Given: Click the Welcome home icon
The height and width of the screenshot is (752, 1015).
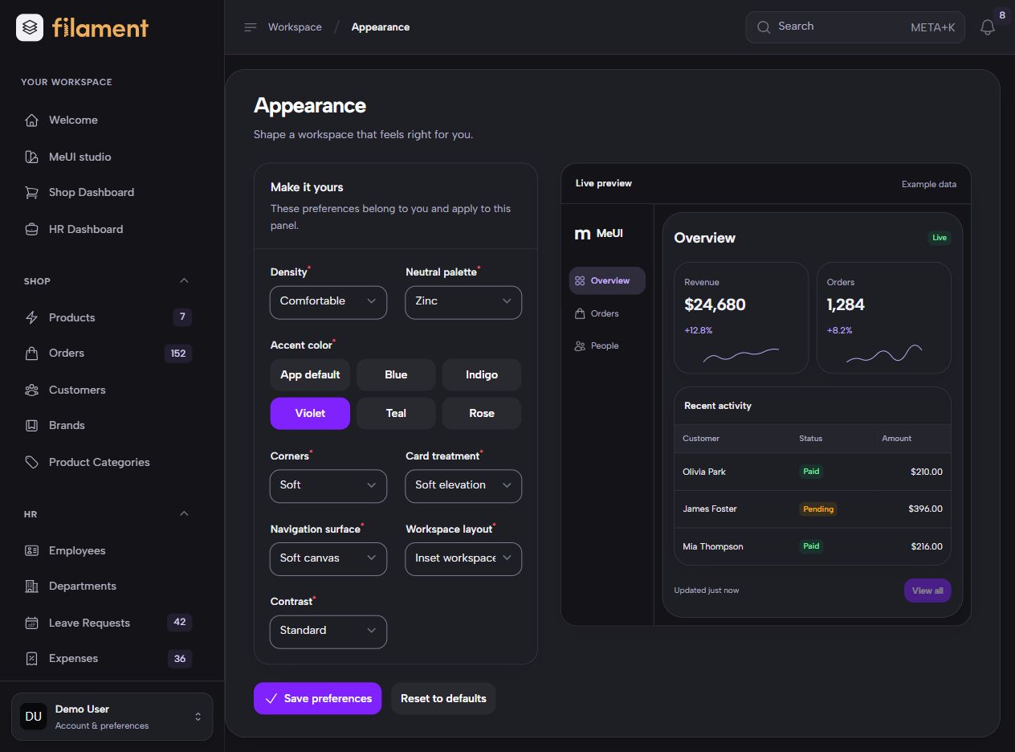Looking at the screenshot, I should [32, 121].
